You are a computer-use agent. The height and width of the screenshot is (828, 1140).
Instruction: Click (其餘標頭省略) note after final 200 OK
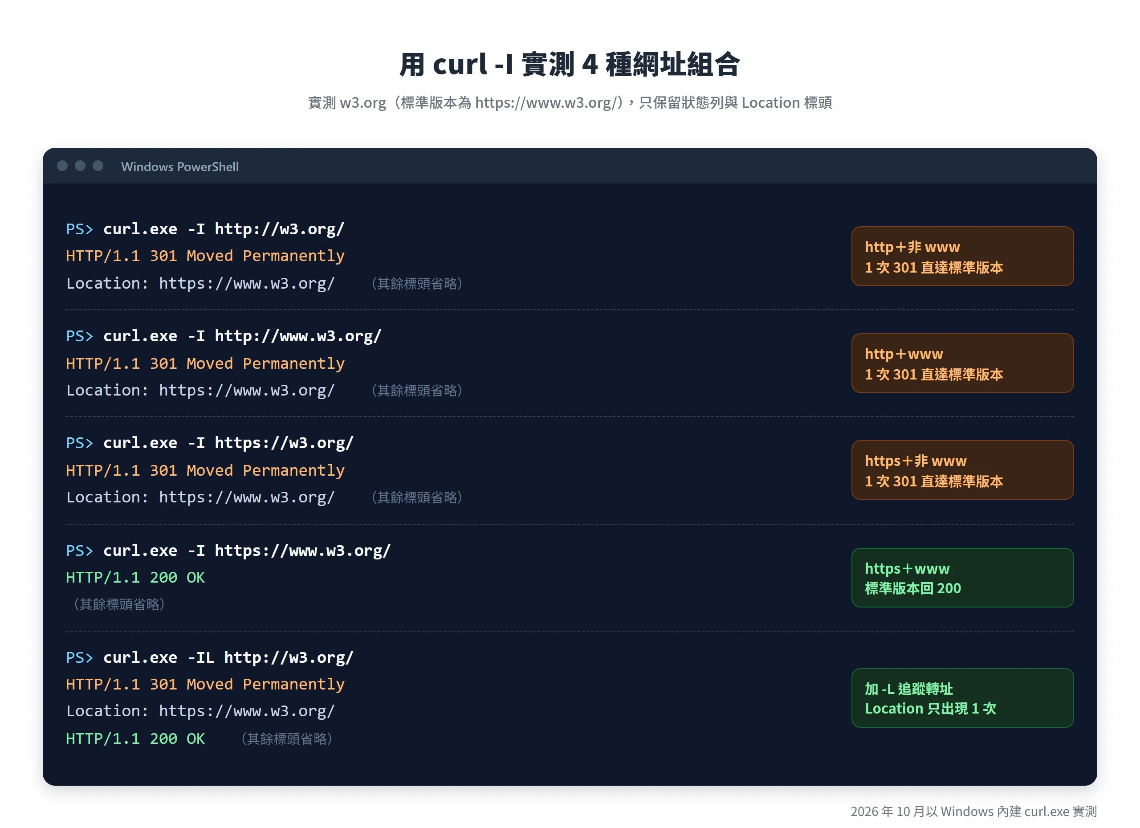(286, 739)
